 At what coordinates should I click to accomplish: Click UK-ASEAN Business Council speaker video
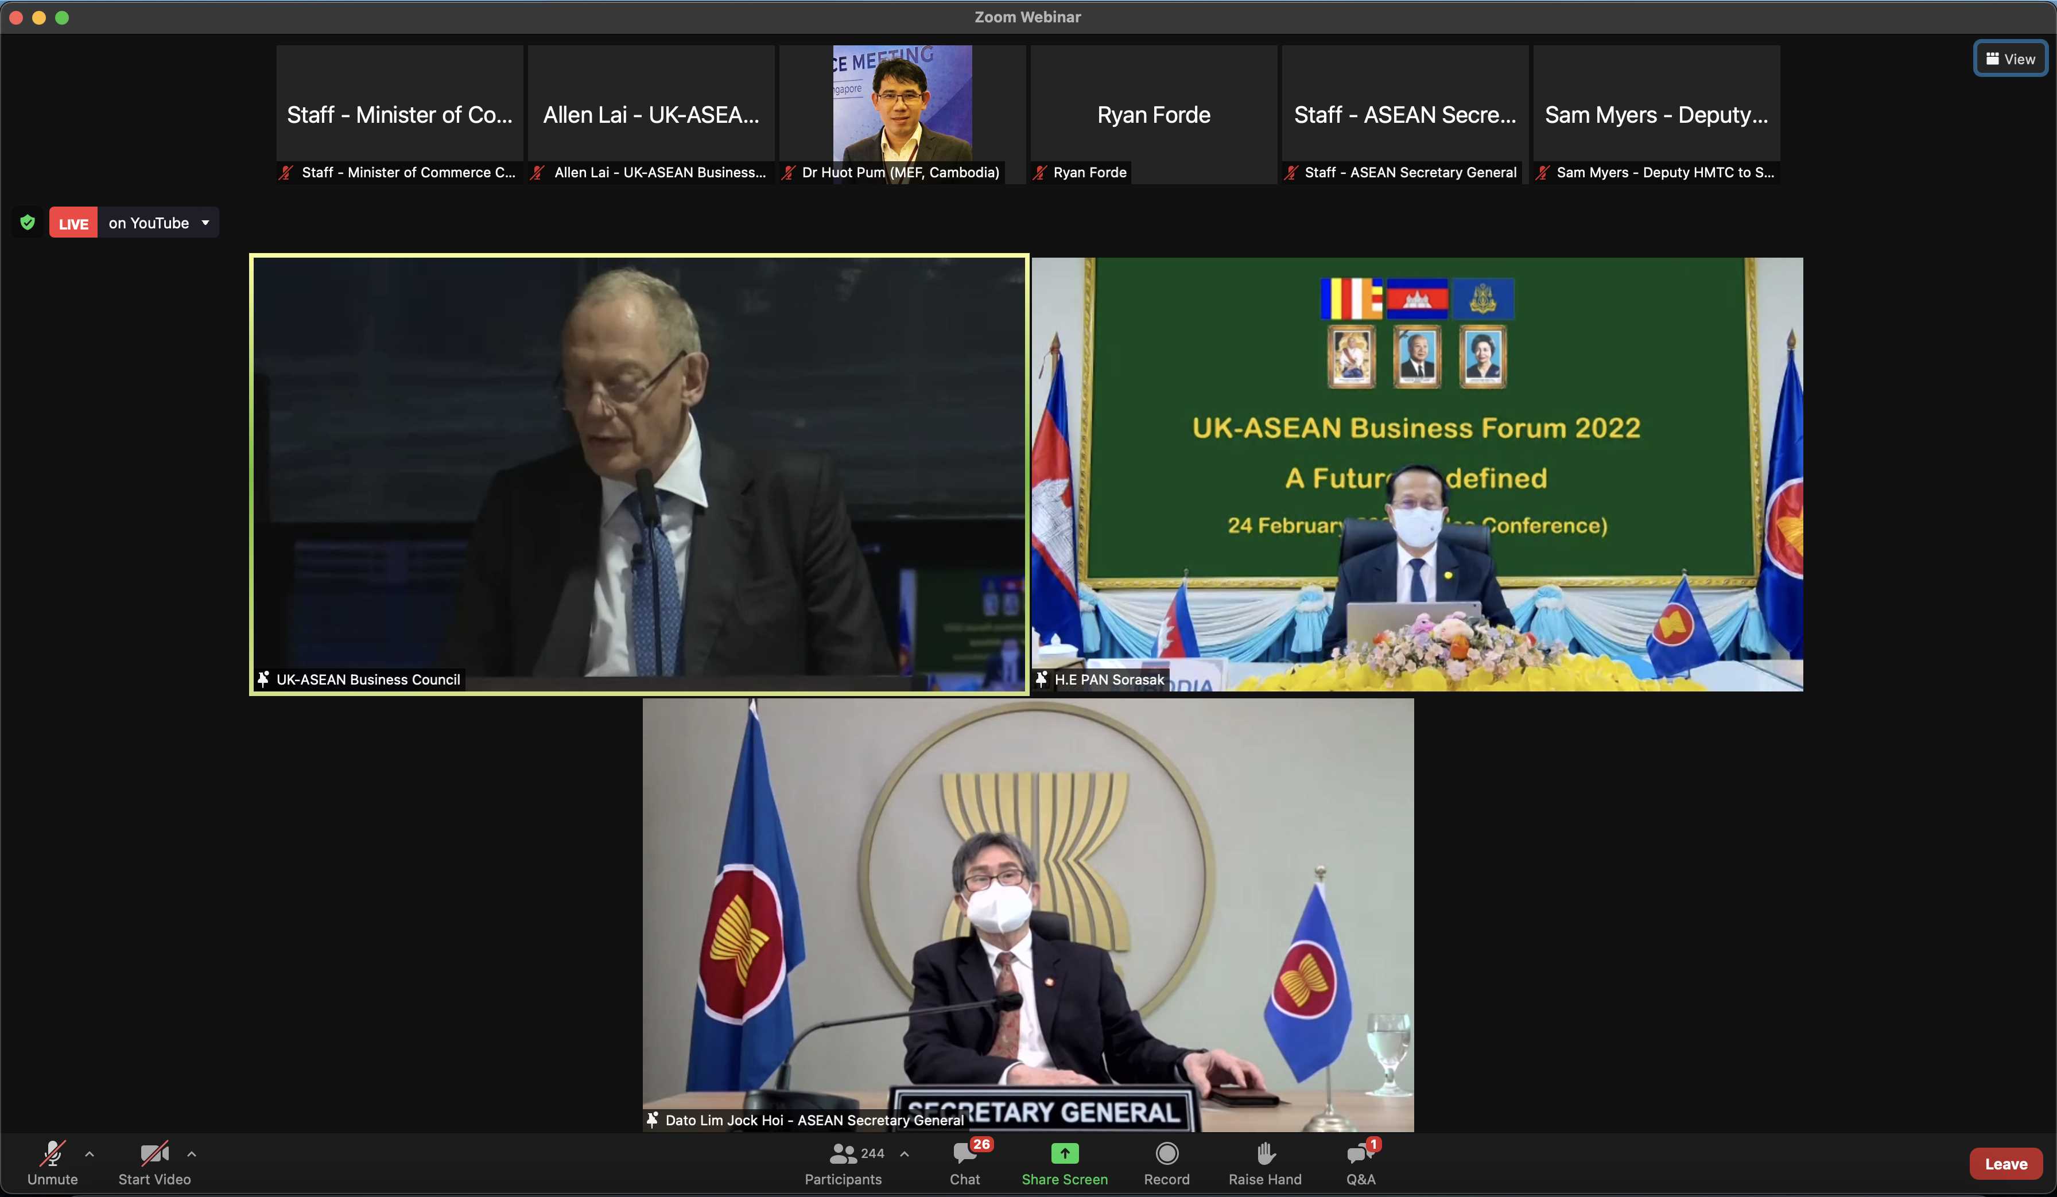coord(639,474)
